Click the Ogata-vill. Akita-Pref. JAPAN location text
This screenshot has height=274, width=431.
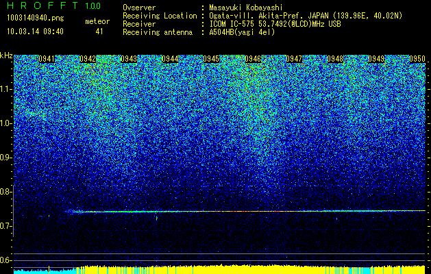coord(306,16)
